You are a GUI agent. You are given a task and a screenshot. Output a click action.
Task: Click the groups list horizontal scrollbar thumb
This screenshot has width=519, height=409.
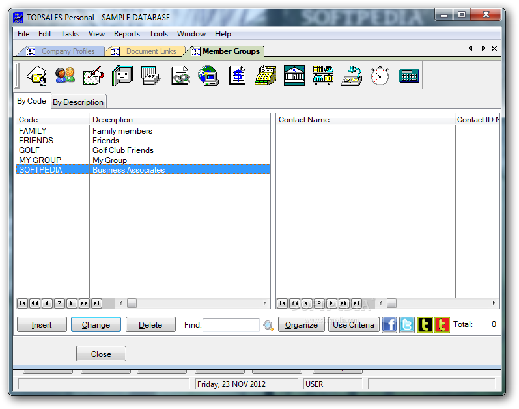click(132, 303)
